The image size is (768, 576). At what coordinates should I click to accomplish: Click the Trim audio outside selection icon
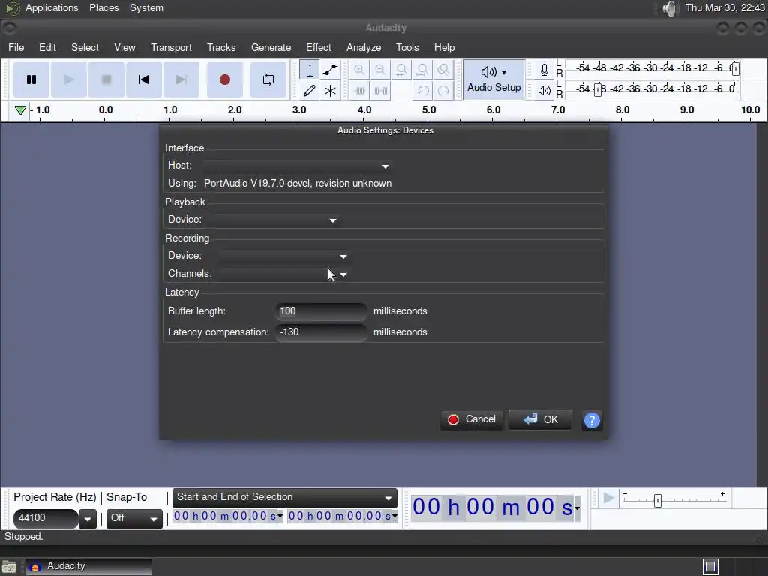point(359,91)
